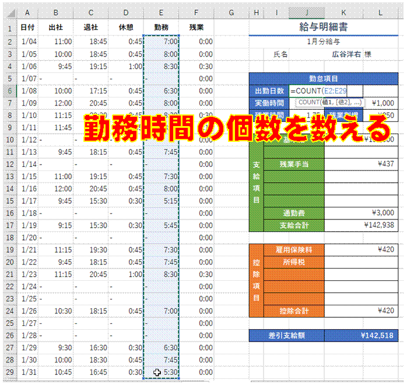Select column D header
This screenshot has width=407, height=387.
tap(126, 13)
